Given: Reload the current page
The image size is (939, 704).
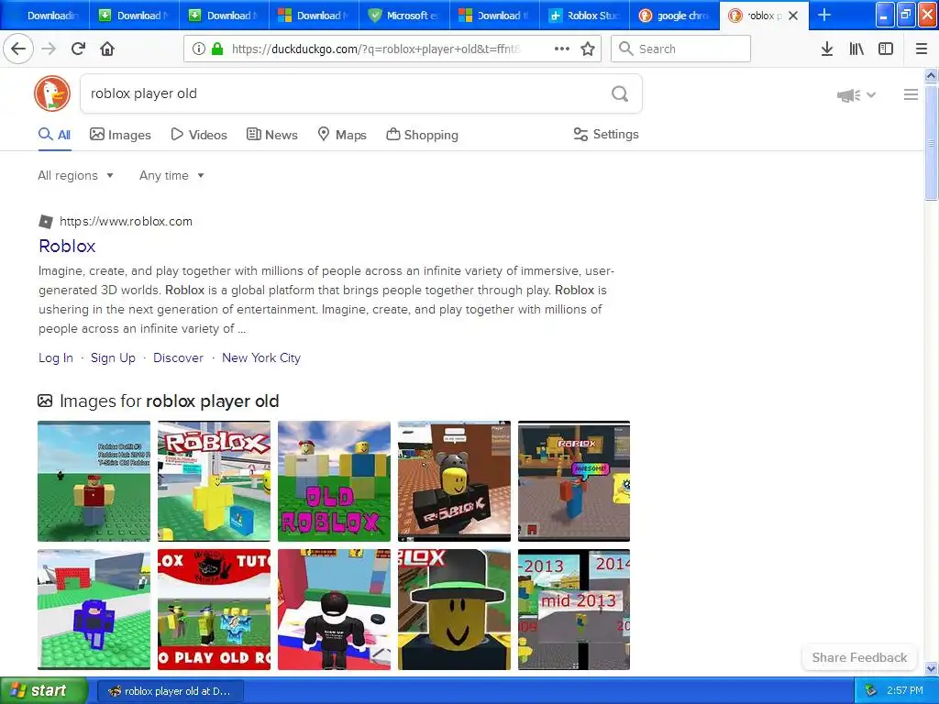Looking at the screenshot, I should [x=78, y=49].
